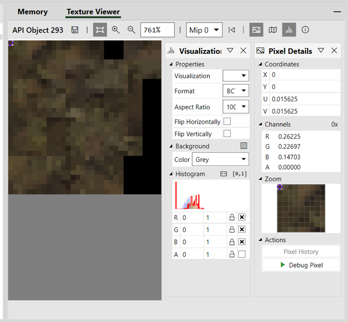Uncheck the G channel checkbox
Screen dimensions: 348x322
point(242,230)
